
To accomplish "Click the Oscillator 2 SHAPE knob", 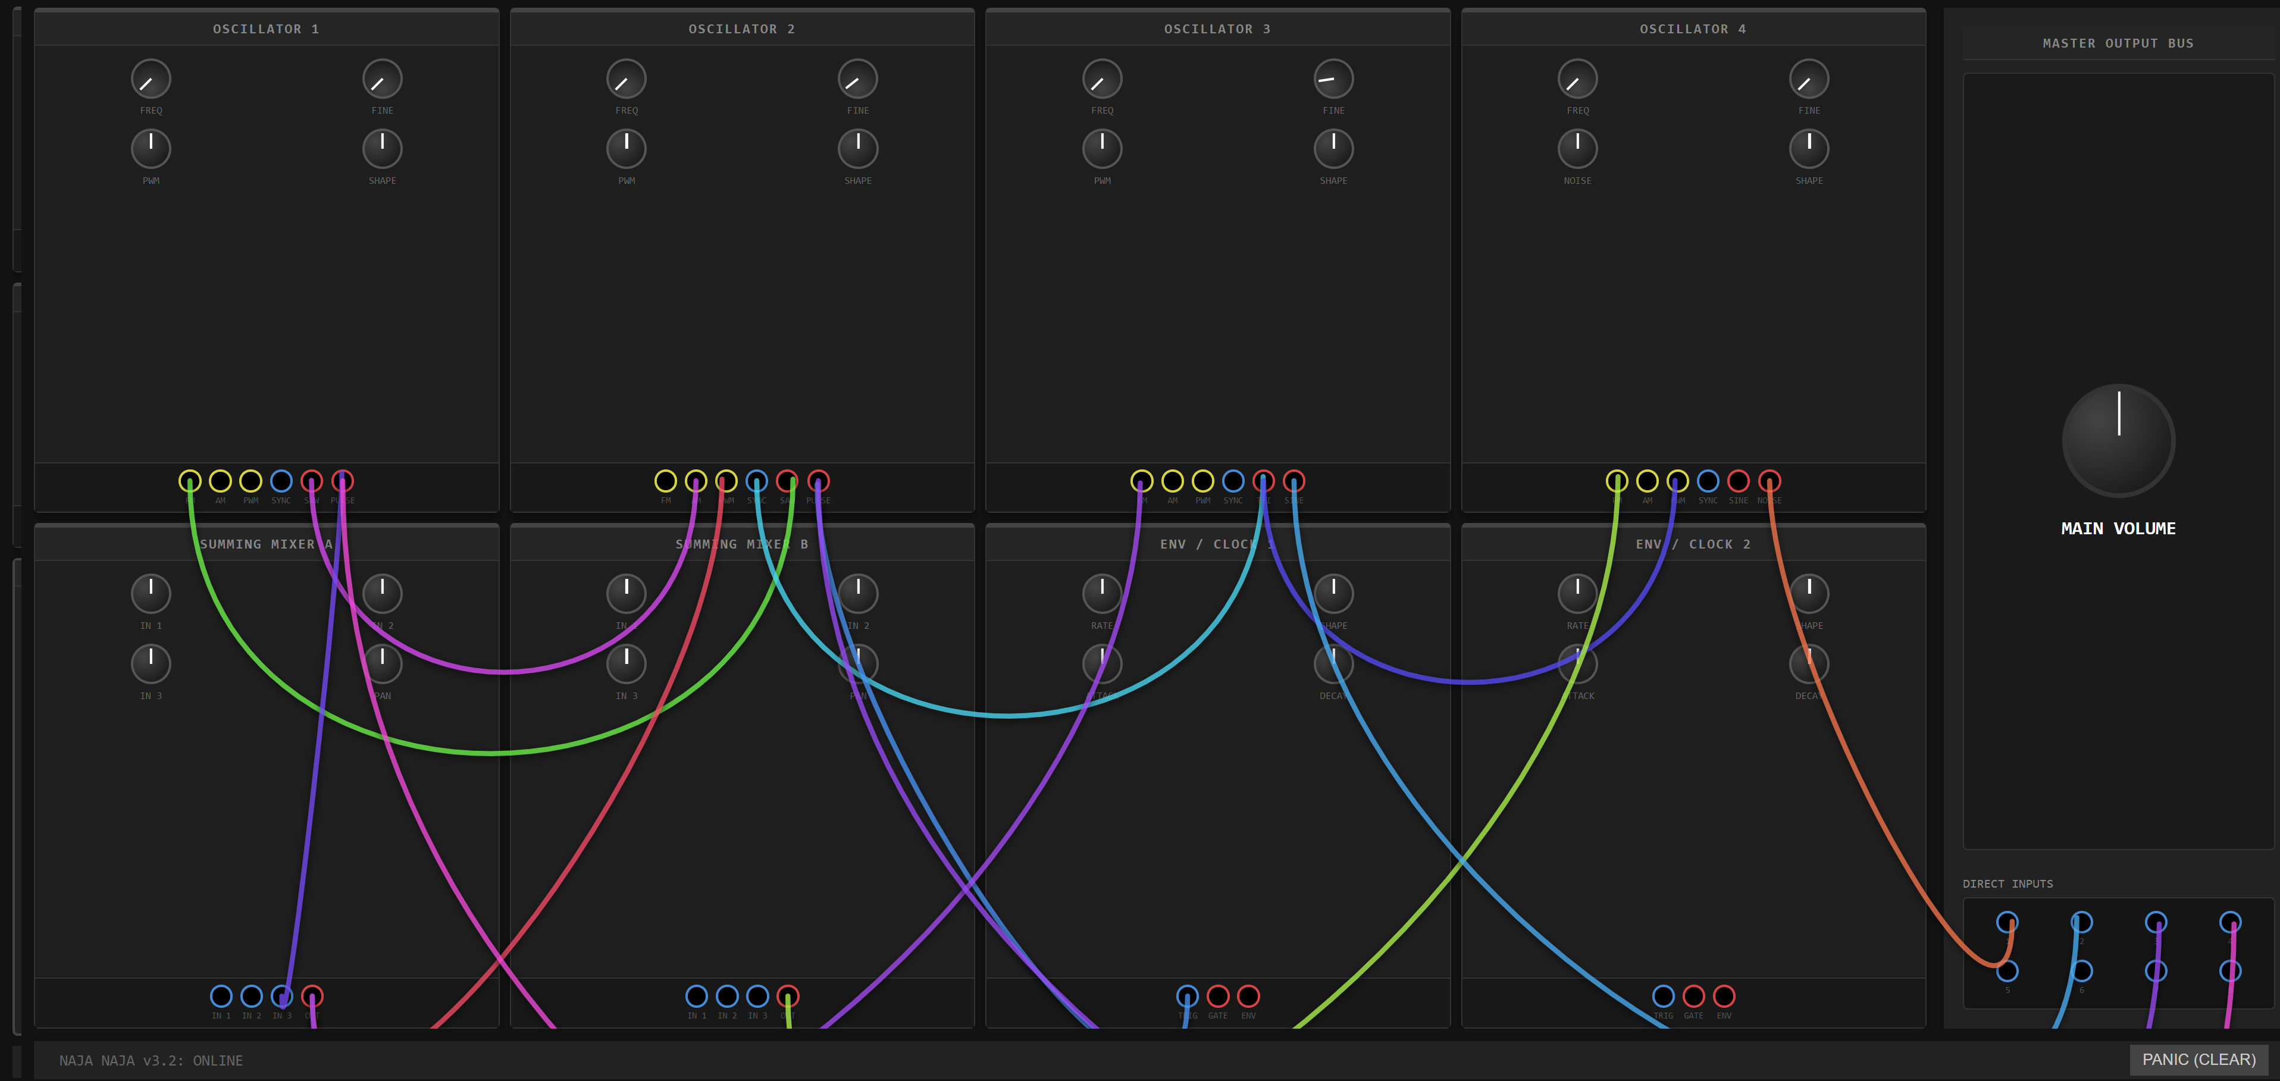I will (x=857, y=149).
